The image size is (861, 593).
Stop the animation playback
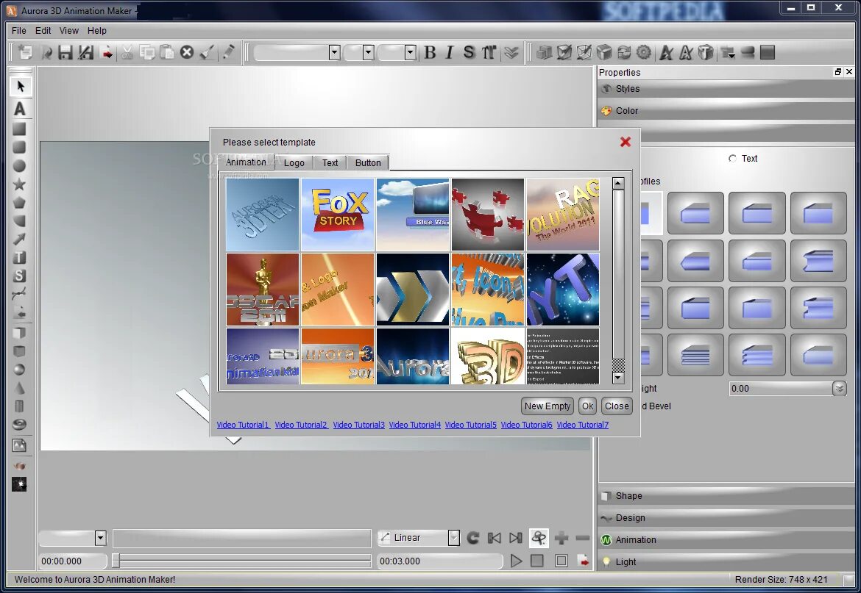pyautogui.click(x=537, y=561)
